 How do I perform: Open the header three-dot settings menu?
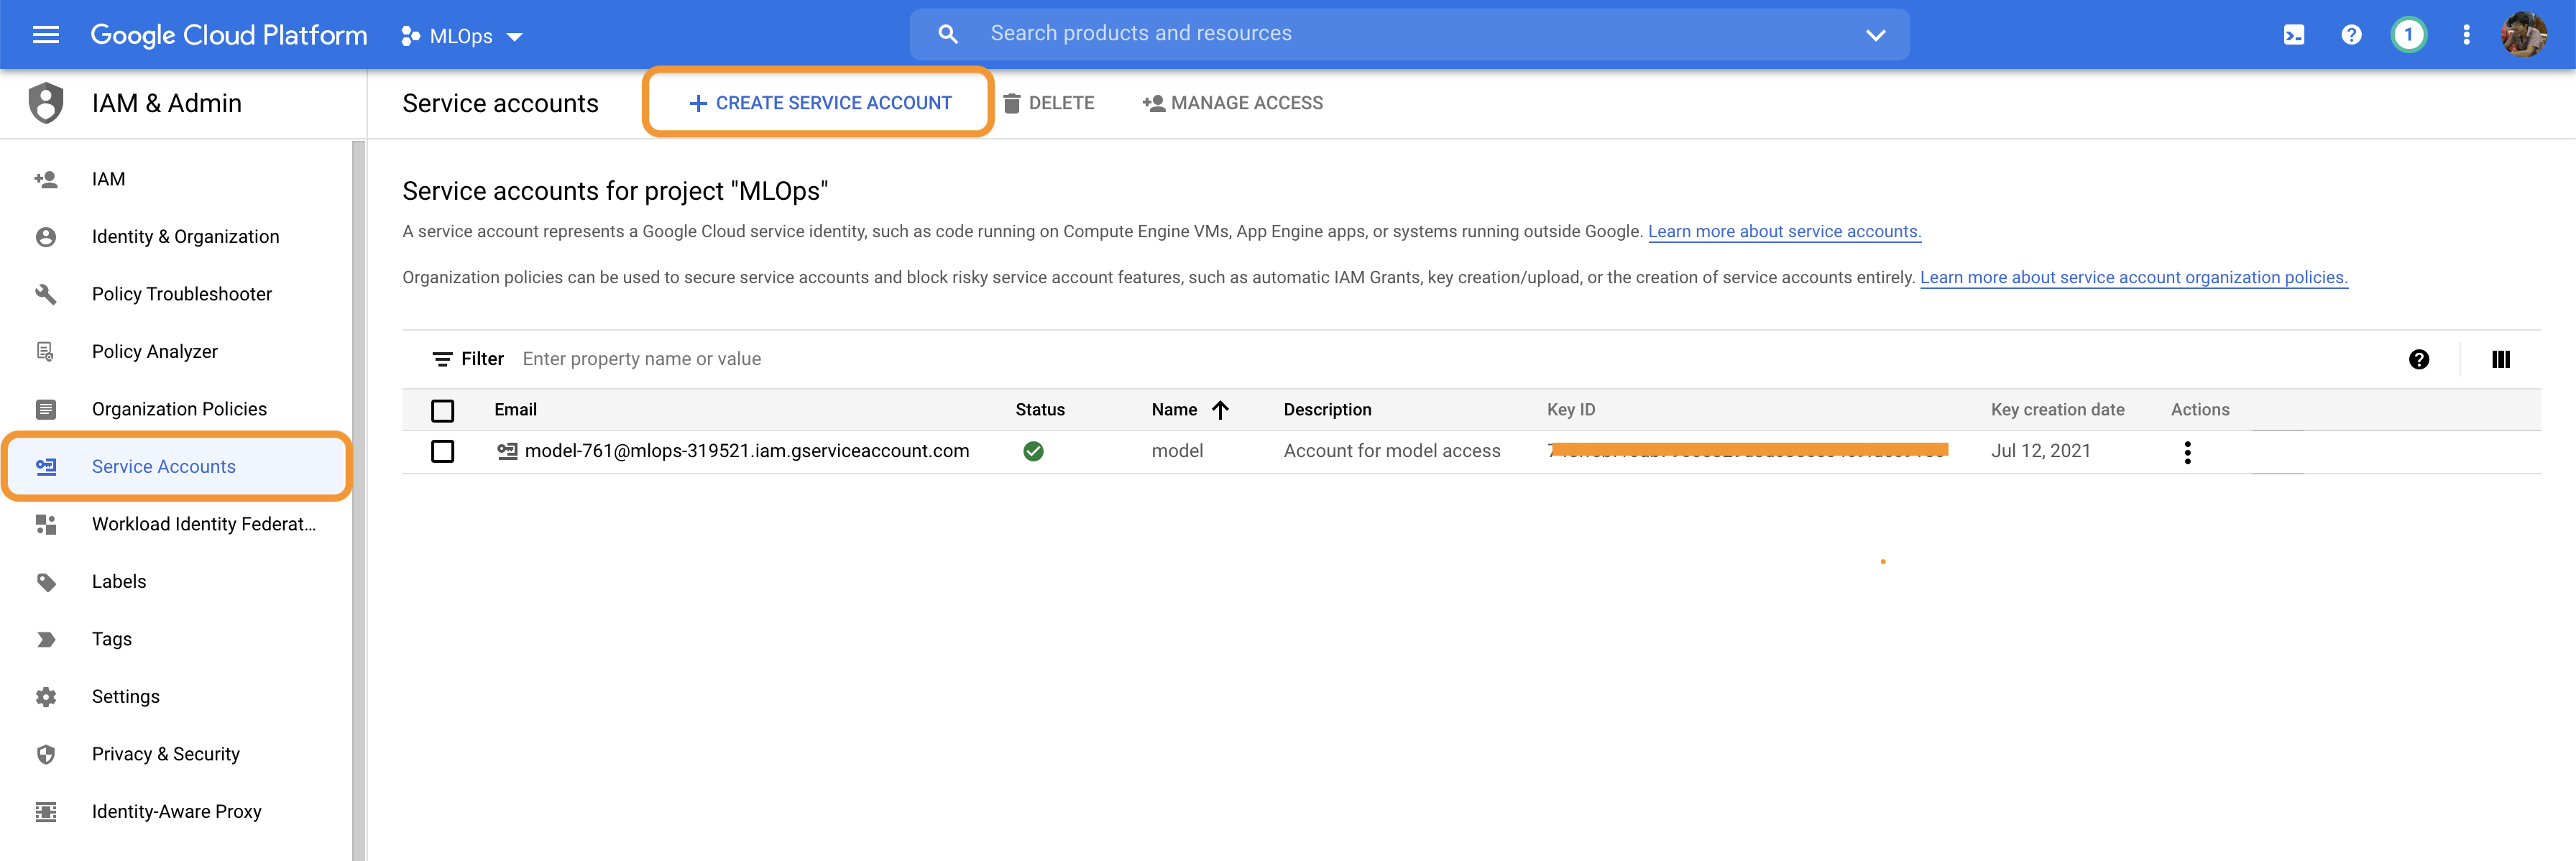pos(2466,35)
